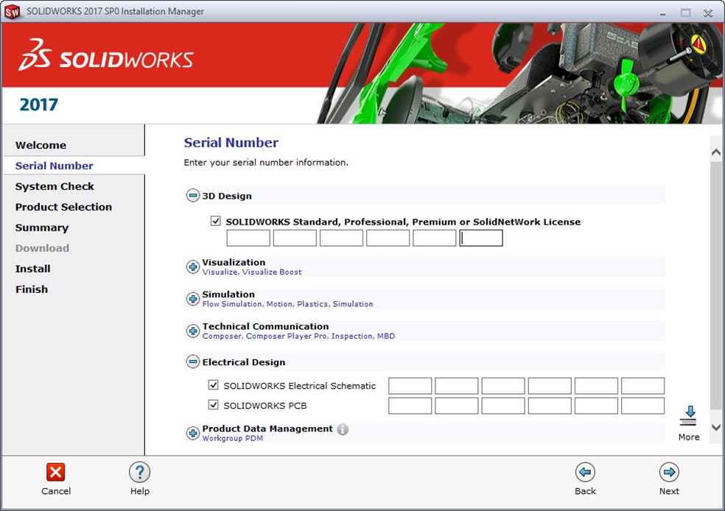Select System Check in the sidebar

(x=55, y=186)
